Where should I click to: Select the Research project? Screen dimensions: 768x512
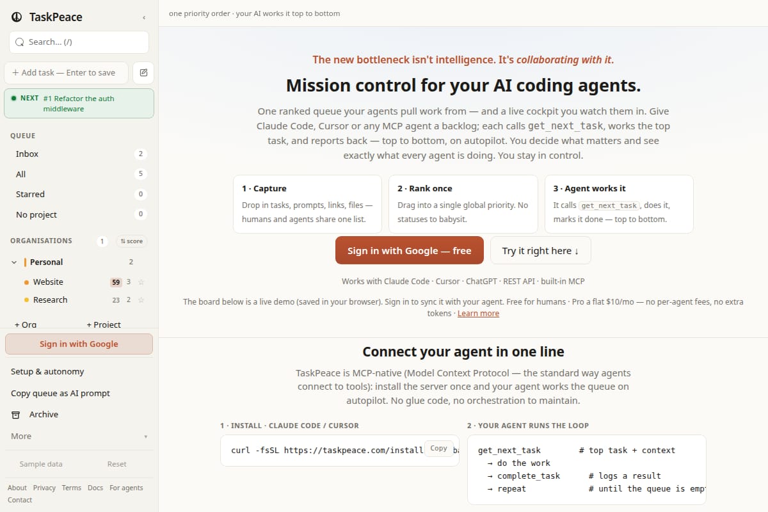[50, 300]
